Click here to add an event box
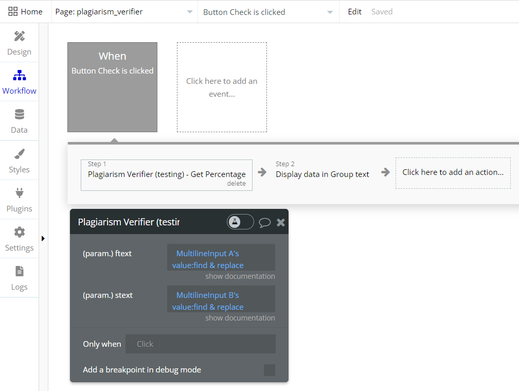 222,87
